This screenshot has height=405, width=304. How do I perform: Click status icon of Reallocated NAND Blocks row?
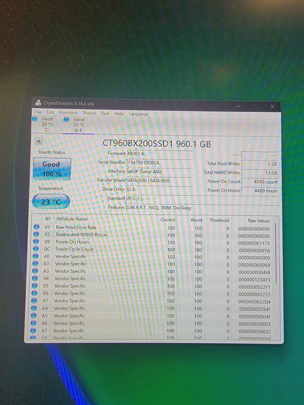36,234
